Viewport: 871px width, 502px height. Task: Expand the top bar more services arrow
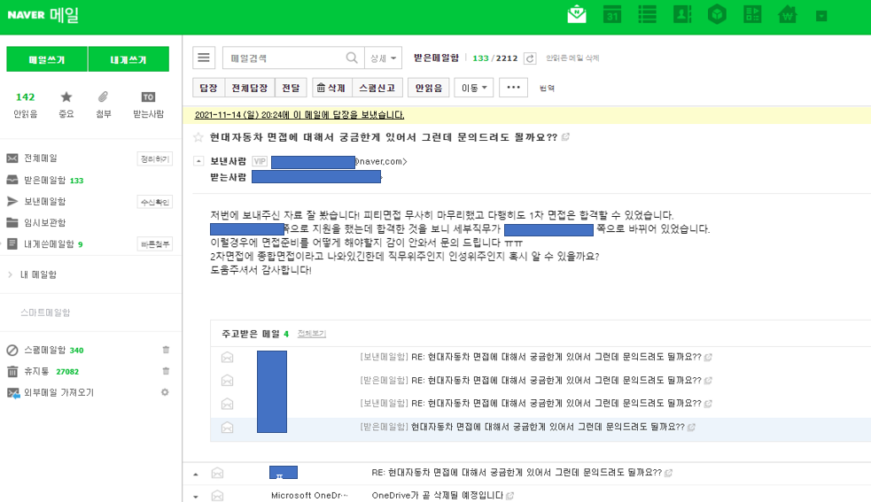821,16
